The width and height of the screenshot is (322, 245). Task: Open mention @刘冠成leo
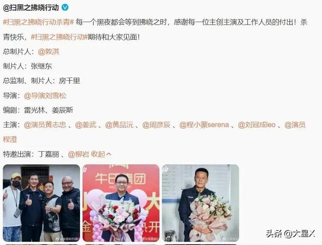pyautogui.click(x=257, y=125)
